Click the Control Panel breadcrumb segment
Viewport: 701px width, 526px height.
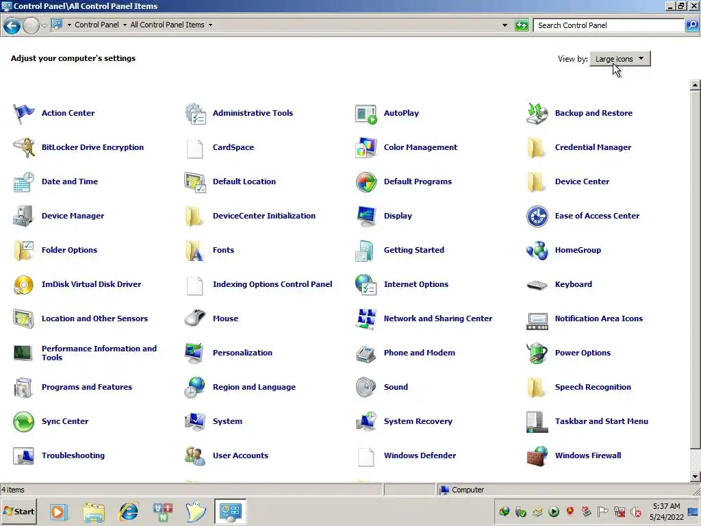tap(97, 25)
